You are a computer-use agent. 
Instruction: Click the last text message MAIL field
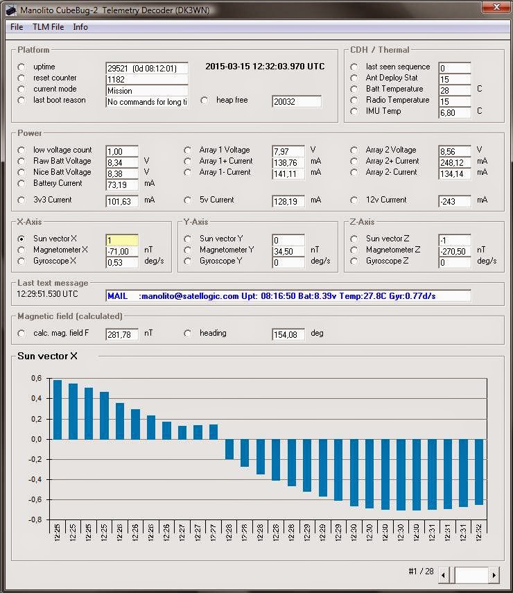coord(288,295)
